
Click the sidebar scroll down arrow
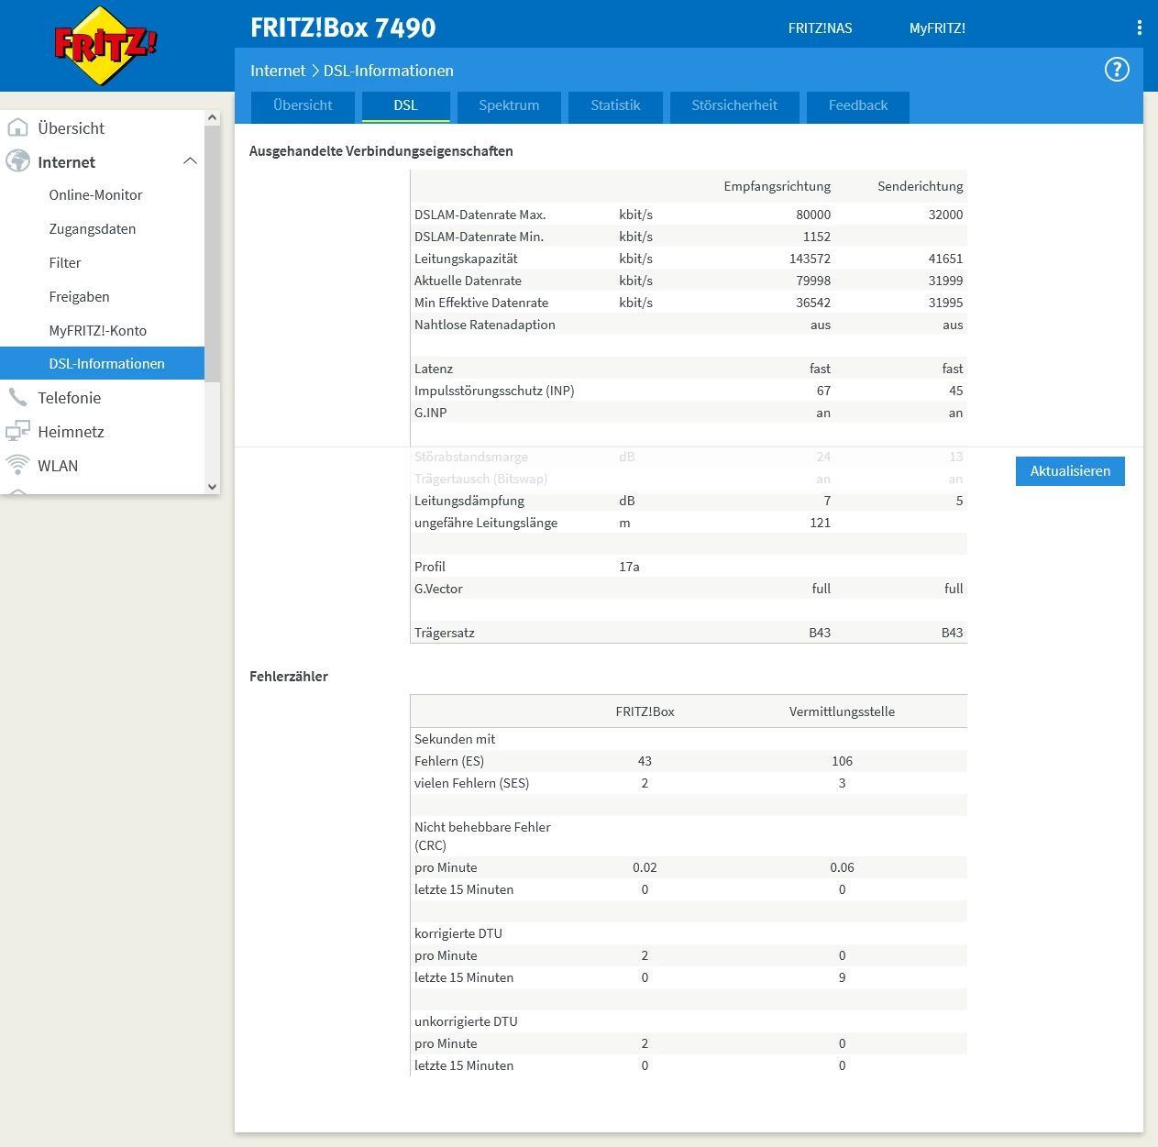pos(212,487)
